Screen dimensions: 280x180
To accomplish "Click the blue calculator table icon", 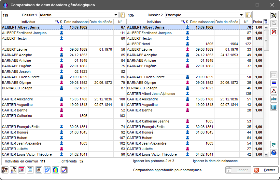I will [273, 107].
